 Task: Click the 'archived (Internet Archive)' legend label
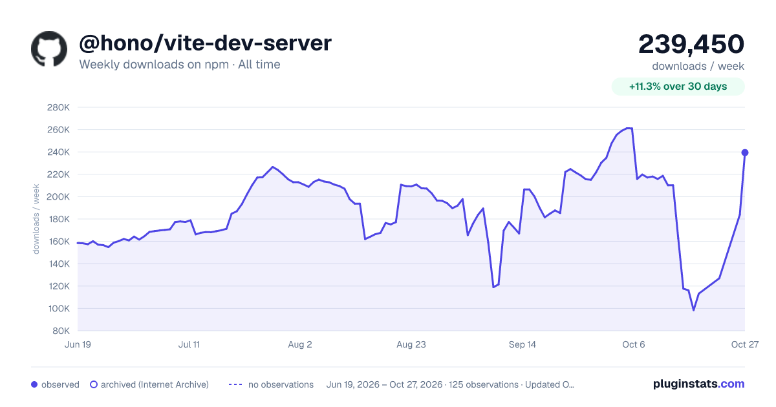click(x=155, y=384)
